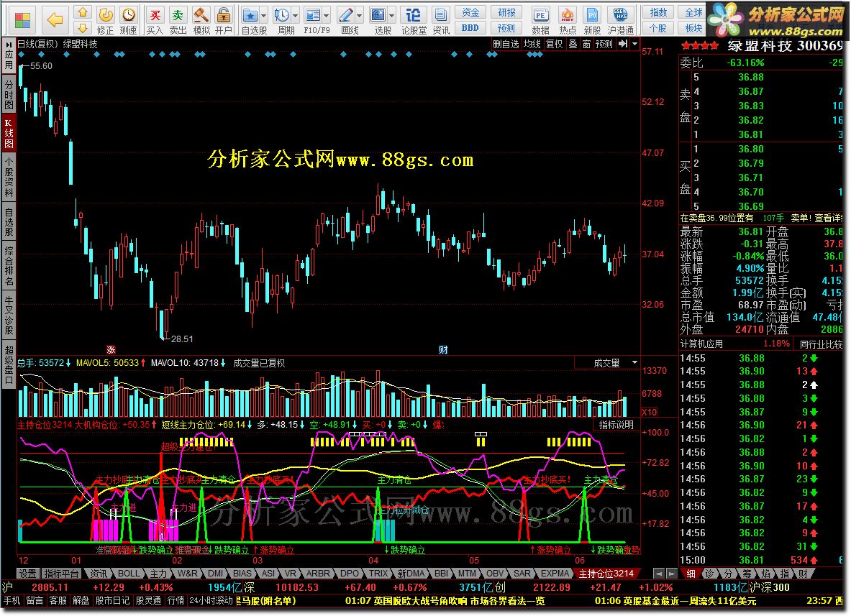
Task: Open the 测速 speed test clock icon
Action: [129, 15]
